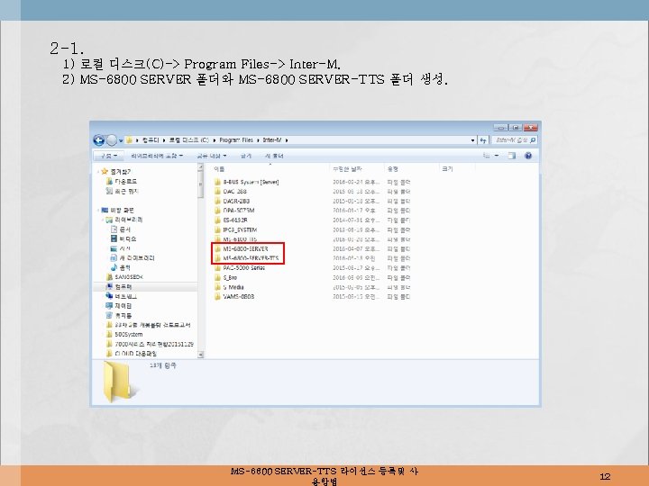The height and width of the screenshot is (486, 649).
Task: Open 휴지통 in the navigation pane
Action: click(123, 315)
